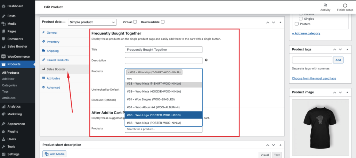
Task: Check the Singles category checkbox
Action: (x=301, y=19)
